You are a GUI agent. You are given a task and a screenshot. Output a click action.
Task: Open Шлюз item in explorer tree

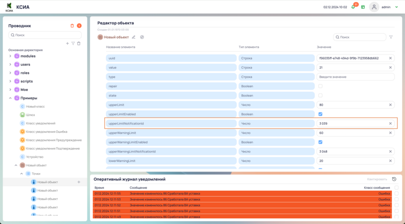(30, 115)
